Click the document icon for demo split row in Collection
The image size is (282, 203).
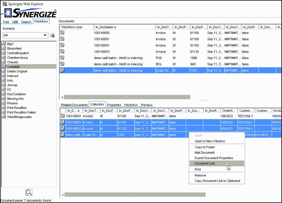pos(62,134)
